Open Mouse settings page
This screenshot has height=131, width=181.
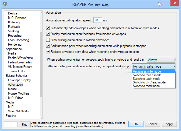pyautogui.click(x=12, y=89)
